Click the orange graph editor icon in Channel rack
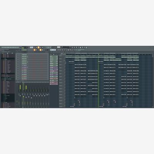154x154 pixels. click(47, 52)
